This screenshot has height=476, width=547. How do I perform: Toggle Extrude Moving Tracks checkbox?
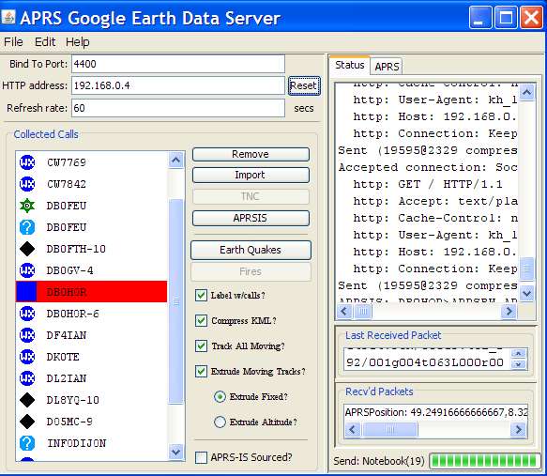coord(201,371)
